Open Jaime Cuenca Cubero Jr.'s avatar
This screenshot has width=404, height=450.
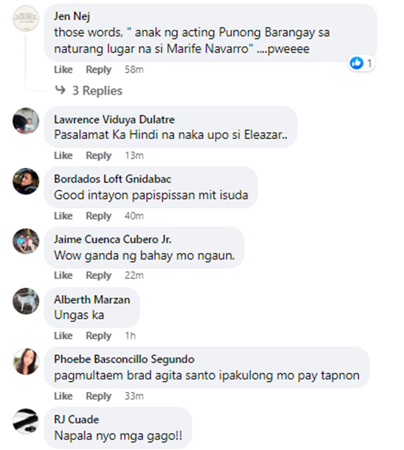26,241
